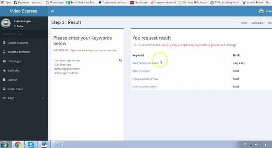Open 'video express demo' result link
The image size is (272, 148).
pyautogui.click(x=145, y=87)
